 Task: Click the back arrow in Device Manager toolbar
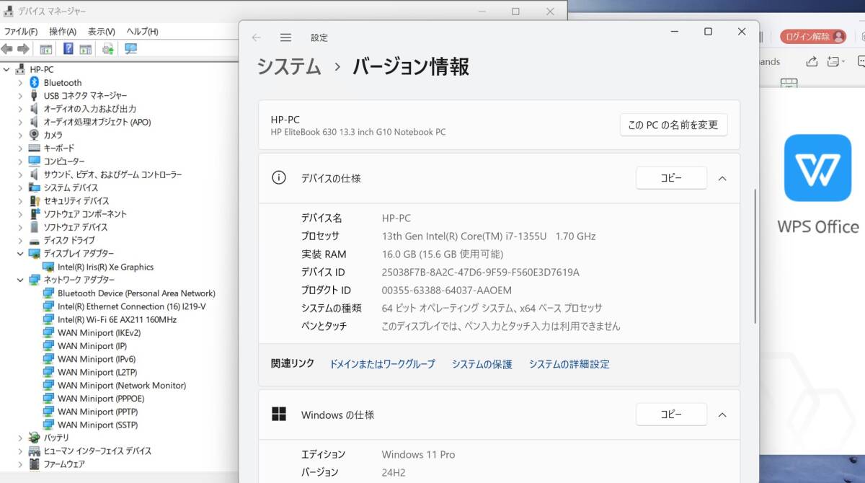click(7, 48)
